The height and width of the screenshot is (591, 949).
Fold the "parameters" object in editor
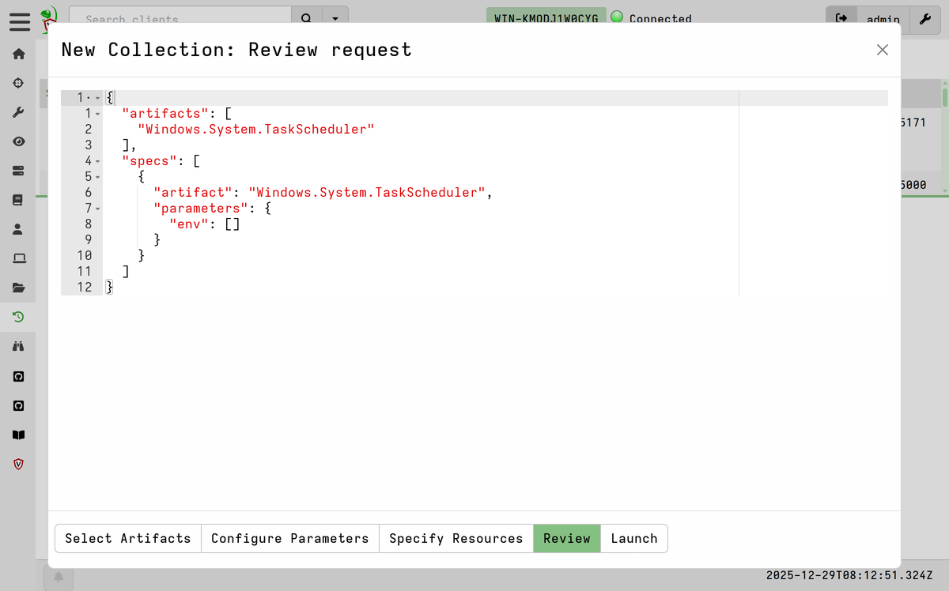click(x=98, y=209)
